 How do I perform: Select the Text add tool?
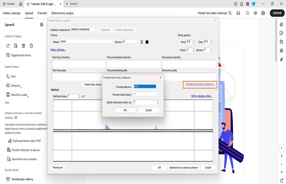11,76
